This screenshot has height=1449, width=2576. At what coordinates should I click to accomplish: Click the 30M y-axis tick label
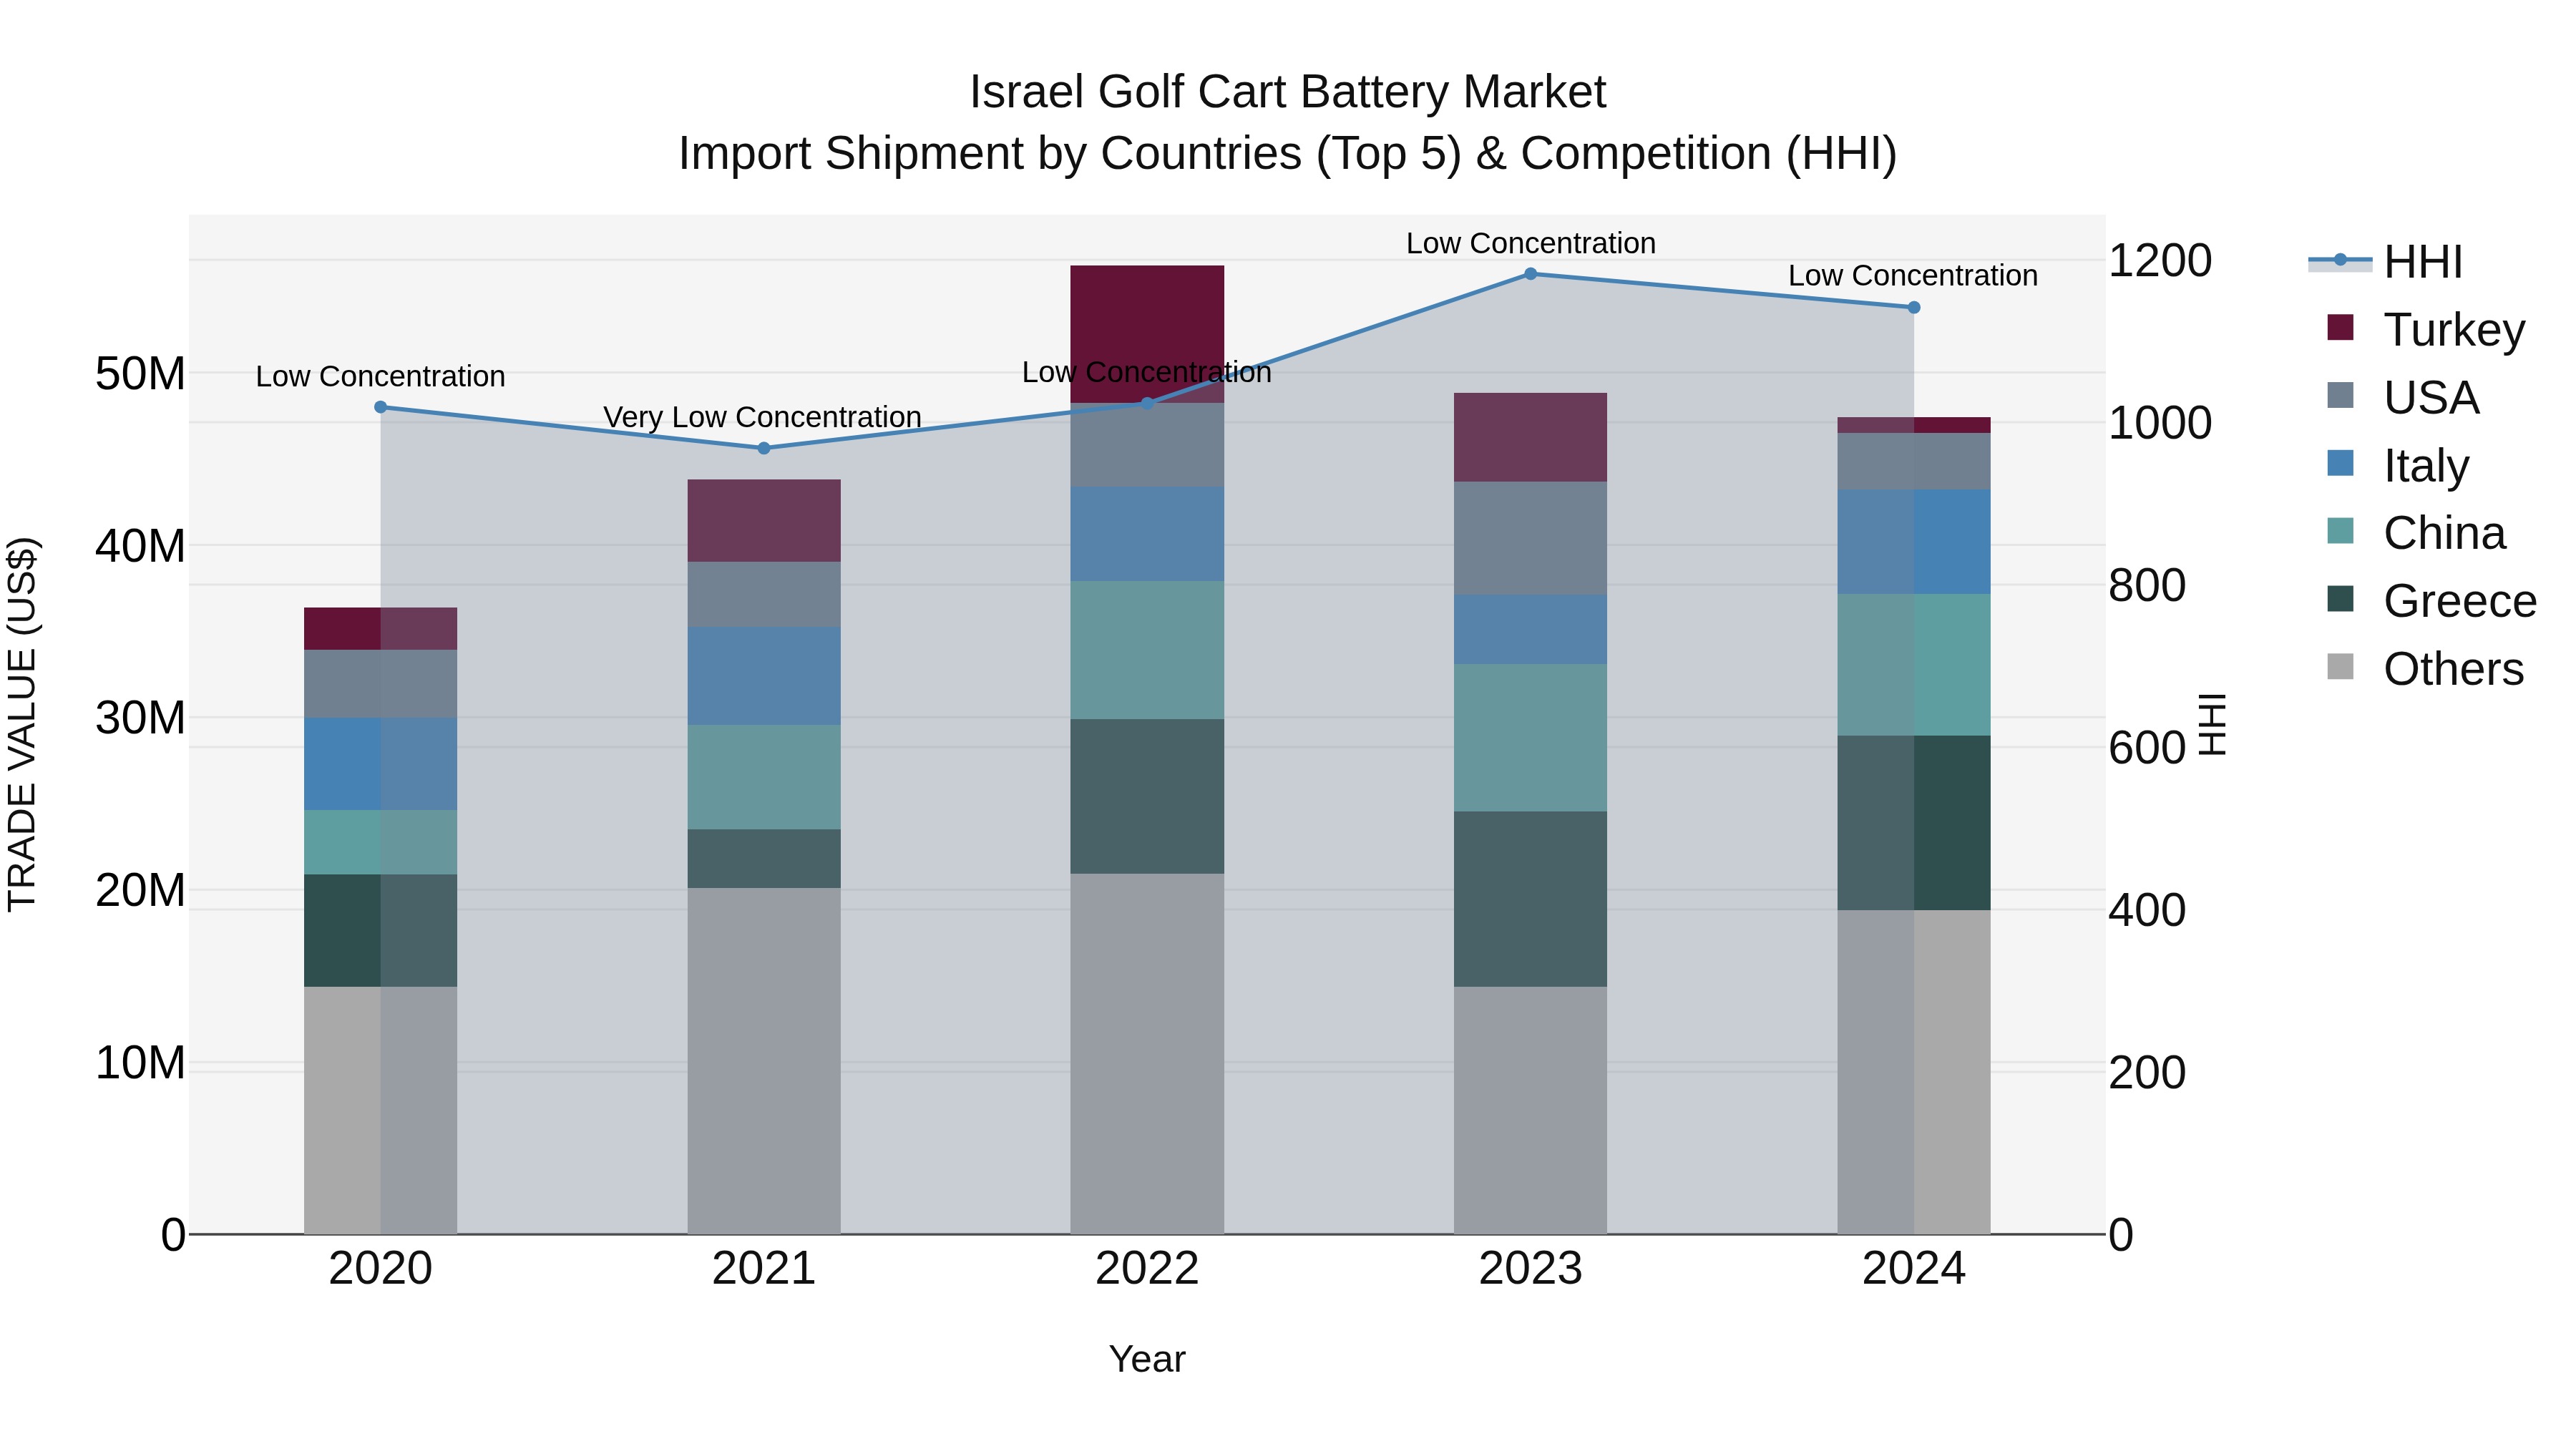coord(140,718)
